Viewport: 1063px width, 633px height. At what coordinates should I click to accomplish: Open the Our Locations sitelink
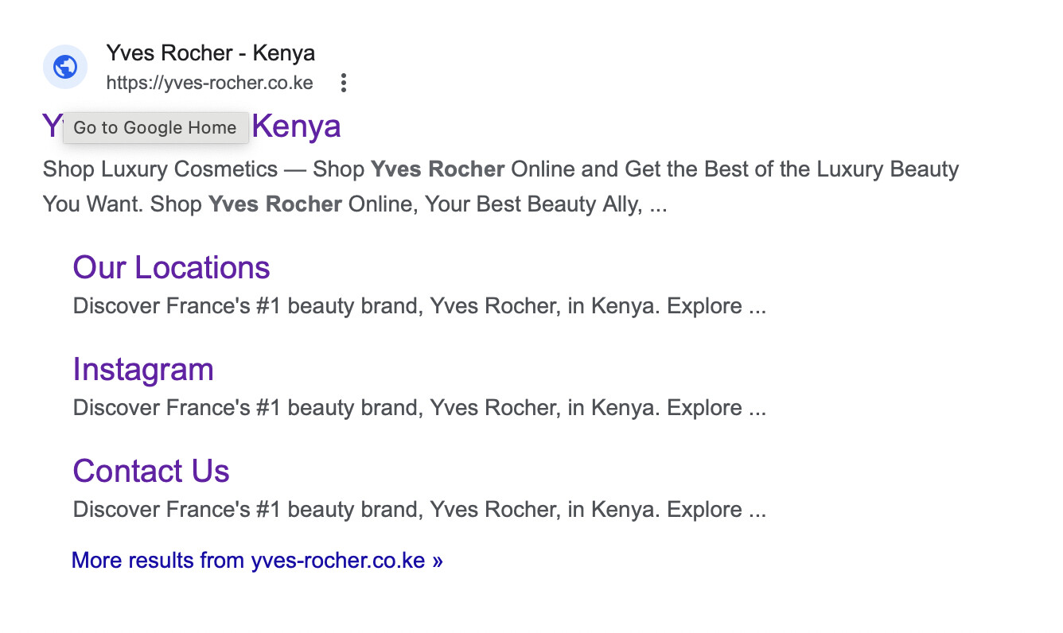point(171,267)
